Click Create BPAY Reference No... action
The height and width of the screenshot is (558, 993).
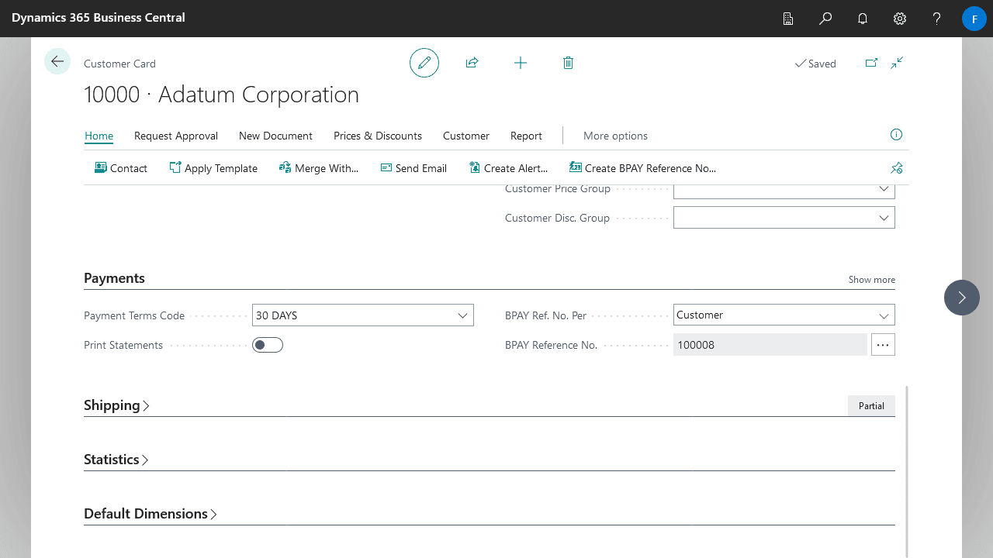(x=642, y=167)
